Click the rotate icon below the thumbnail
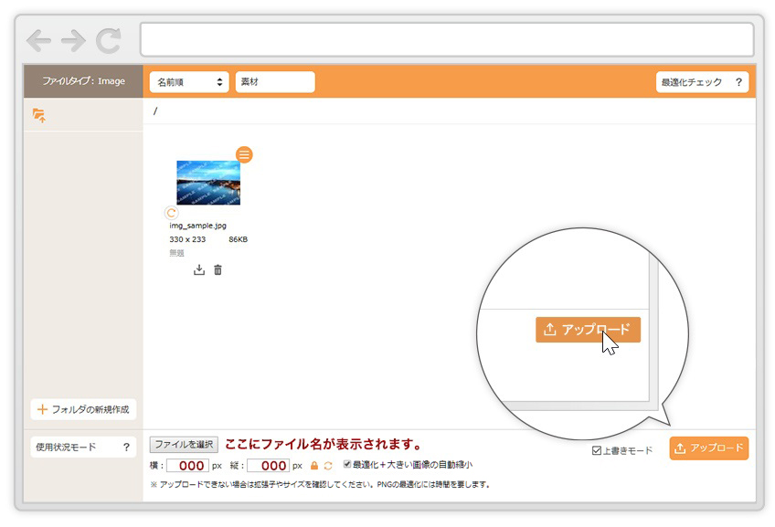775x527 pixels. point(171,213)
